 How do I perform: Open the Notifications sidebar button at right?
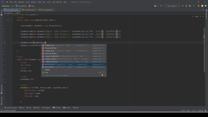point(207,15)
